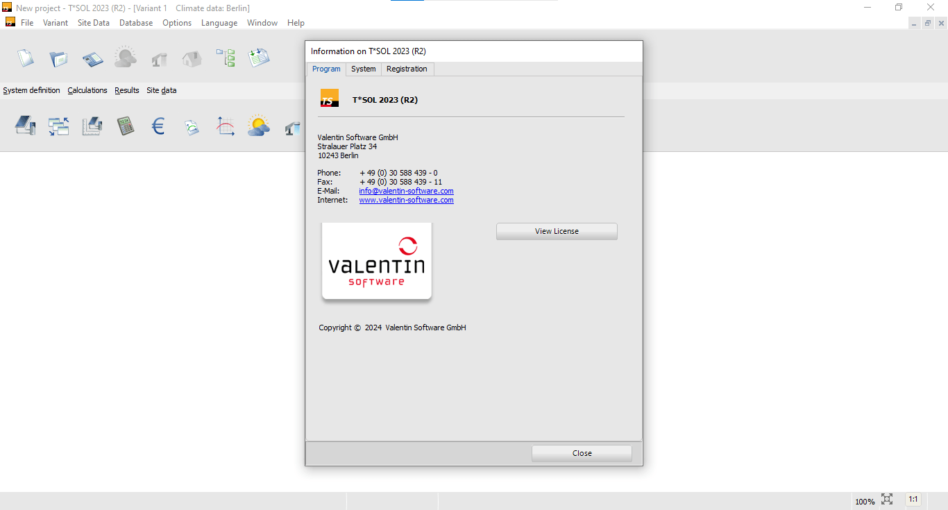Open the Results submenu
This screenshot has height=510, width=948.
(127, 90)
